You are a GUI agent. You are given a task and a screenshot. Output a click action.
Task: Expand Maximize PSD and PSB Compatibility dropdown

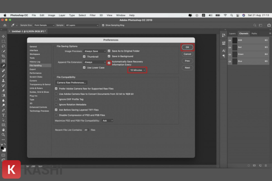[x=108, y=121]
